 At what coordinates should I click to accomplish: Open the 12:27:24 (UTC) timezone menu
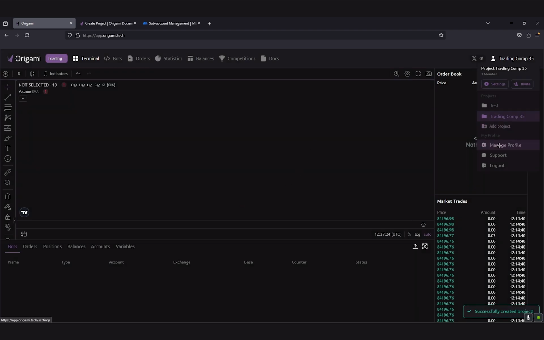point(388,234)
